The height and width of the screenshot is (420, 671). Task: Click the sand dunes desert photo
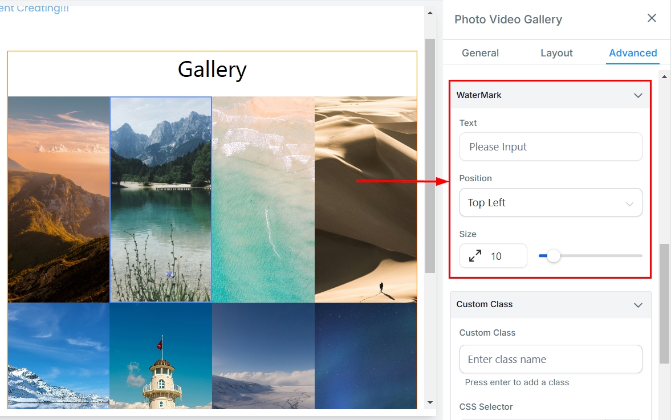[365, 199]
